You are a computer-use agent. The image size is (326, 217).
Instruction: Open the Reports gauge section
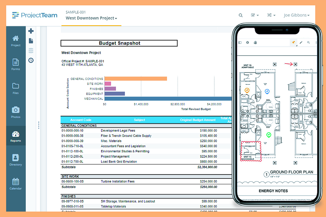pos(16,136)
